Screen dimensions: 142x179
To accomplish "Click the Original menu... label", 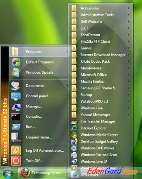I will (x=39, y=137).
